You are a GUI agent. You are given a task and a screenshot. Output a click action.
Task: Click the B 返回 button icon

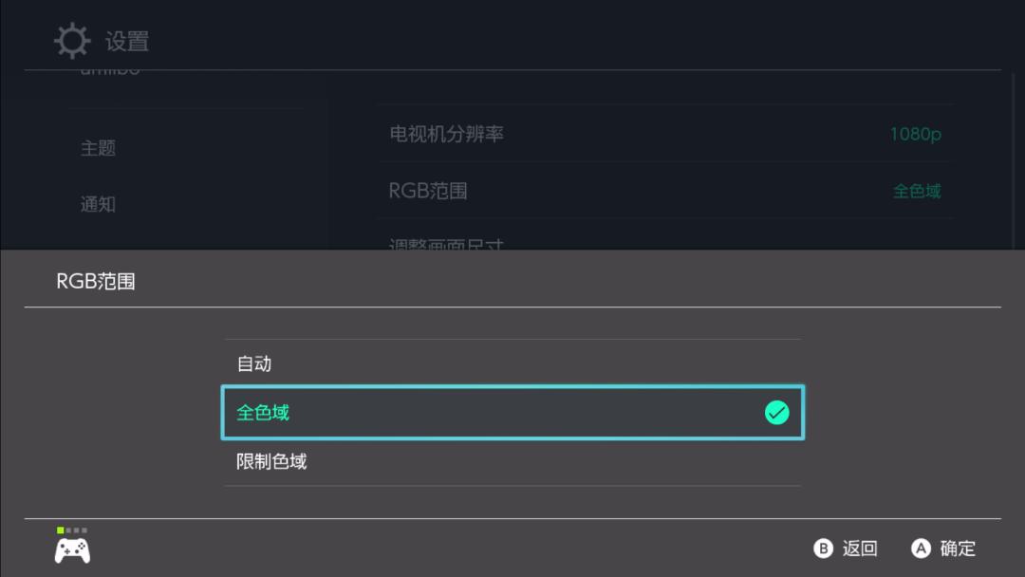825,549
